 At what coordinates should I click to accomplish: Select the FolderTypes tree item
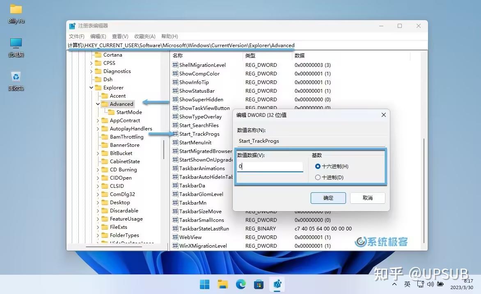(x=124, y=235)
